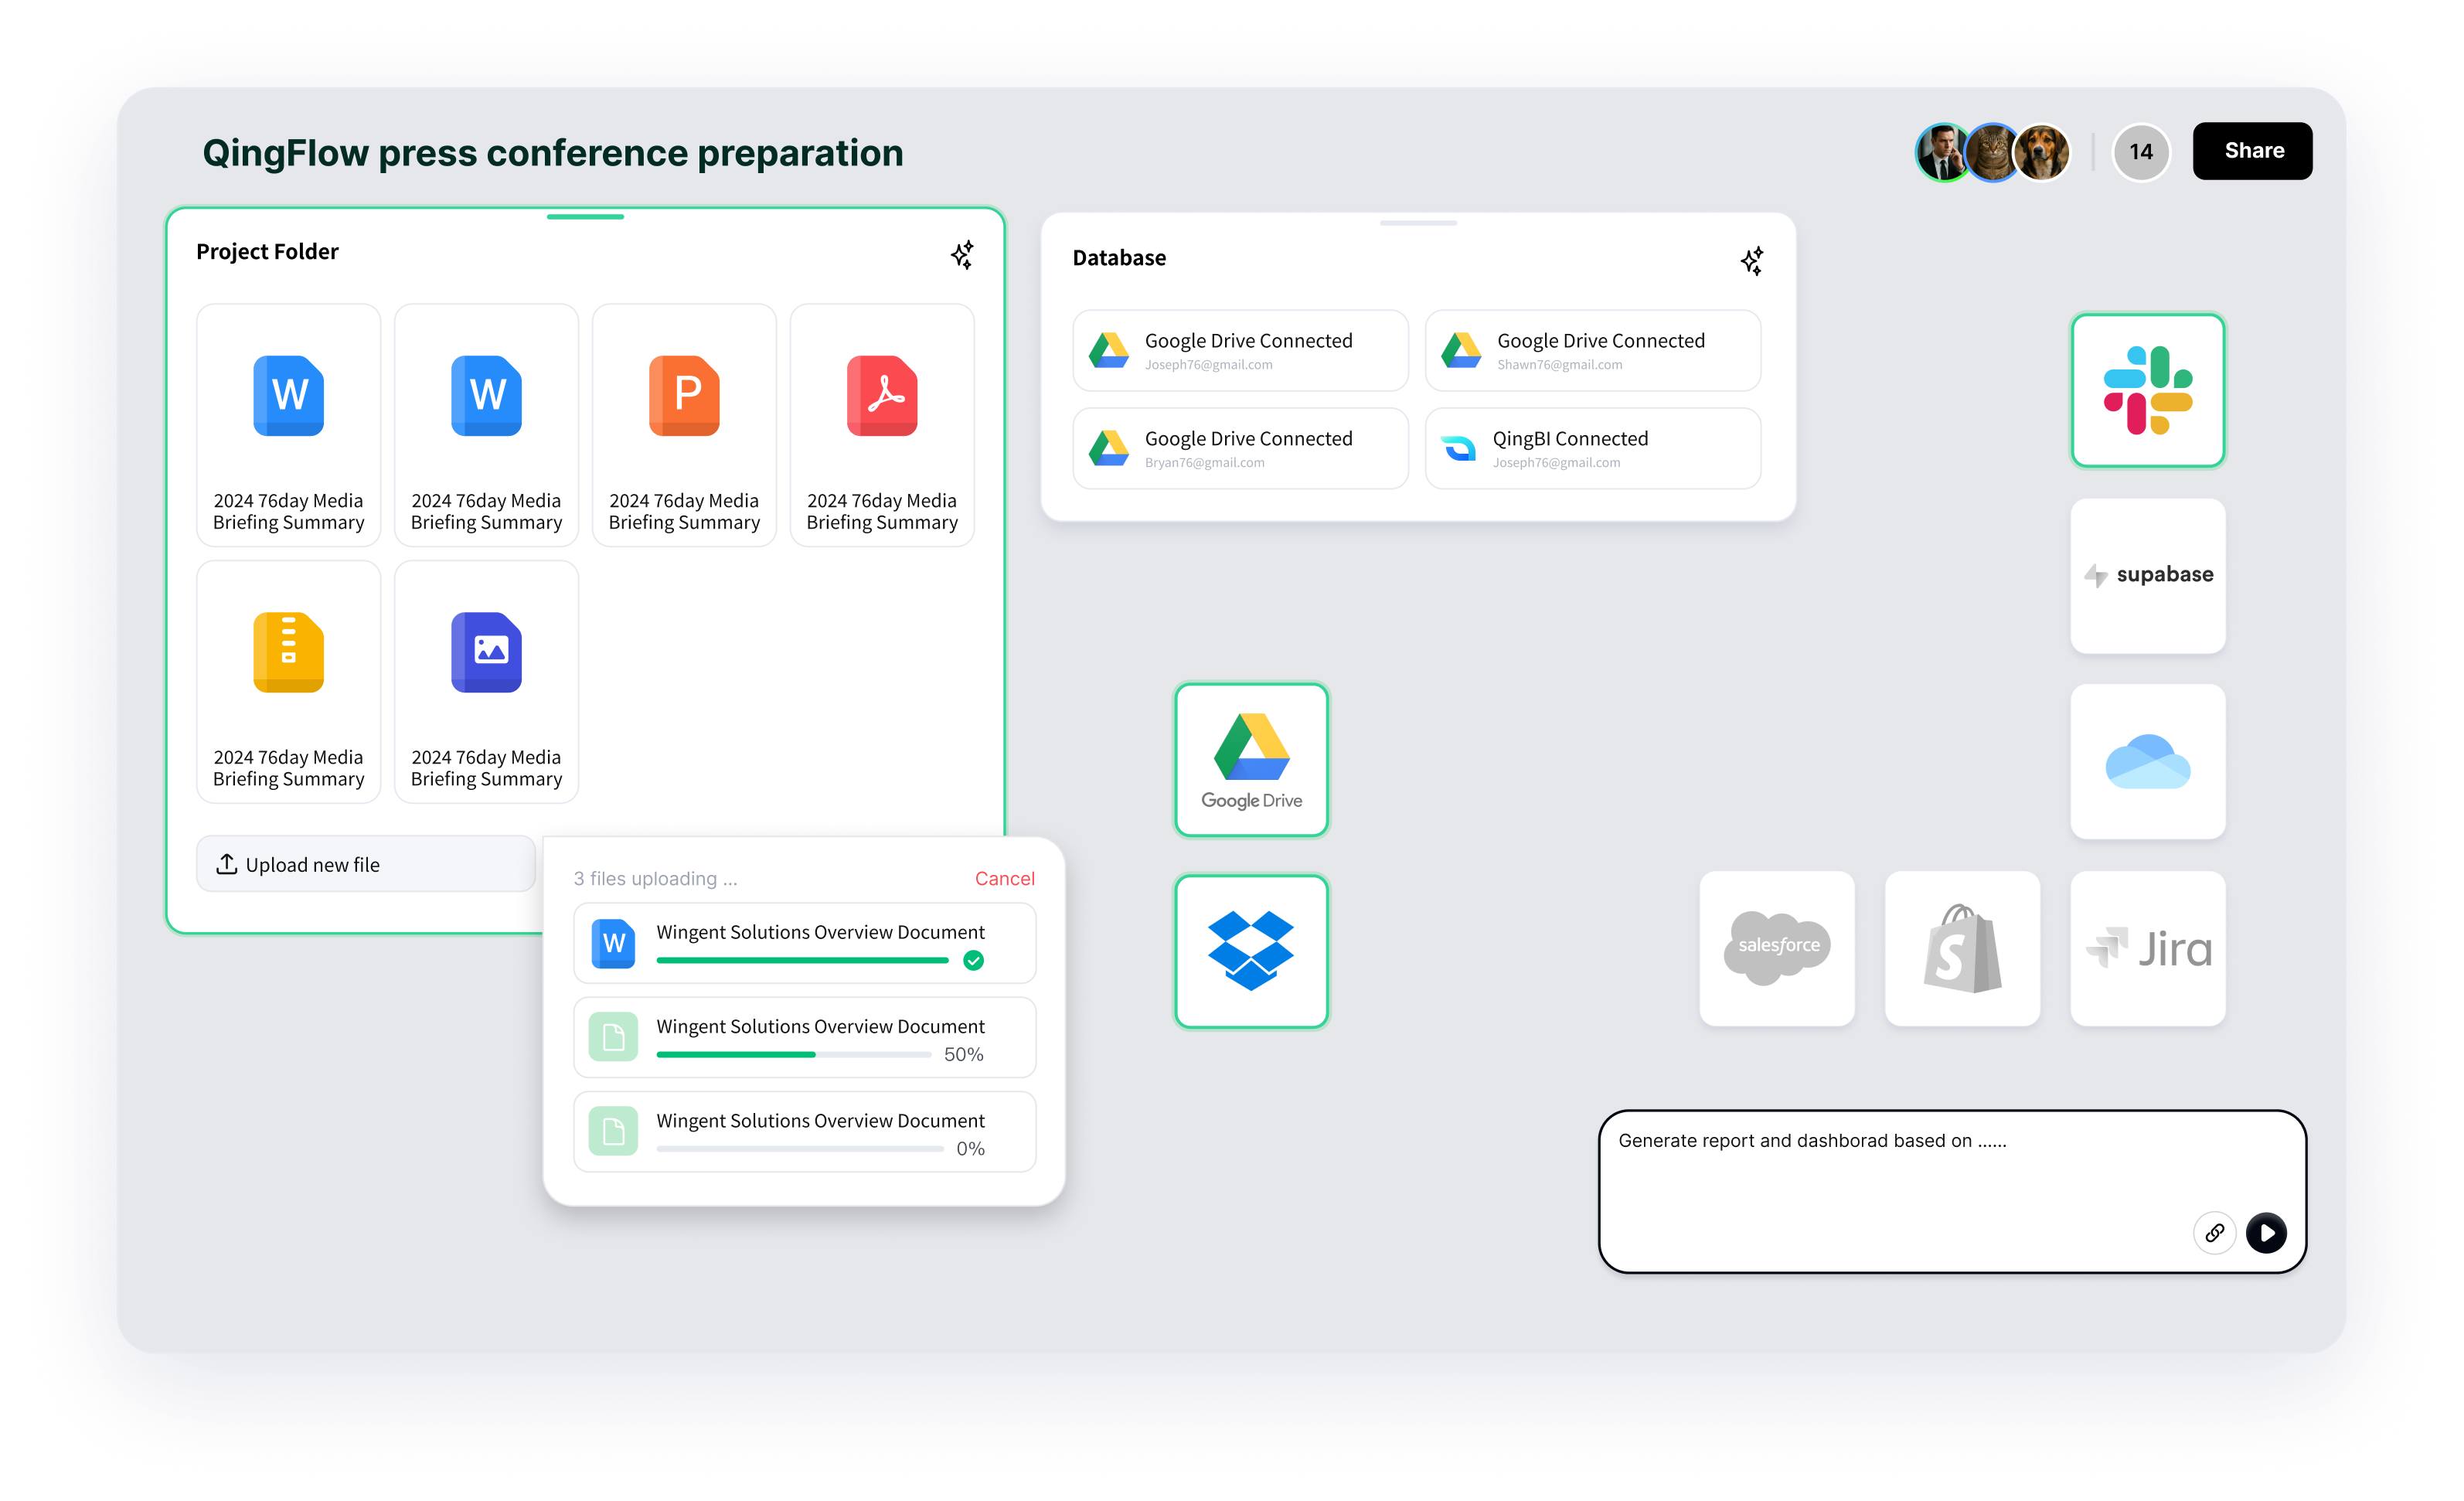The height and width of the screenshot is (1501, 2464).
Task: Select the QingBI Connected database entry
Action: 1592,448
